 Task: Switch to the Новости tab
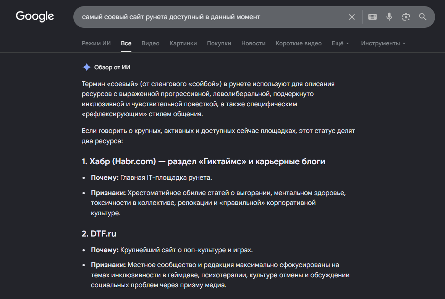pyautogui.click(x=253, y=43)
